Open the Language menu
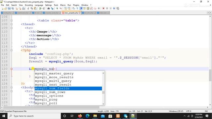Viewport: 212px width, 119px height. point(39,5)
